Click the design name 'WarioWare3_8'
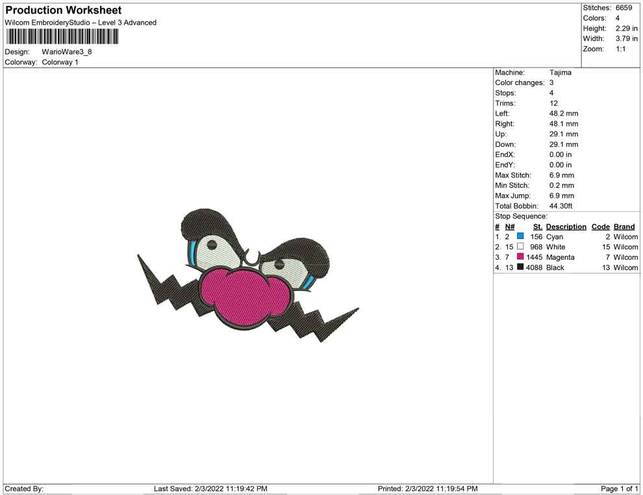Screen dimensions: 643x495 [67, 52]
